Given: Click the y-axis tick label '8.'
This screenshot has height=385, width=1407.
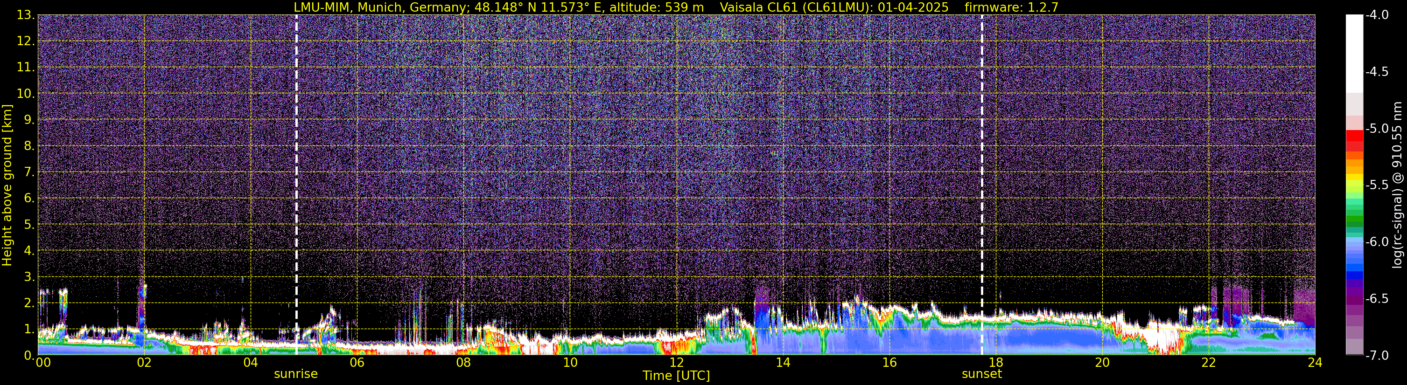Looking at the screenshot, I should point(28,145).
